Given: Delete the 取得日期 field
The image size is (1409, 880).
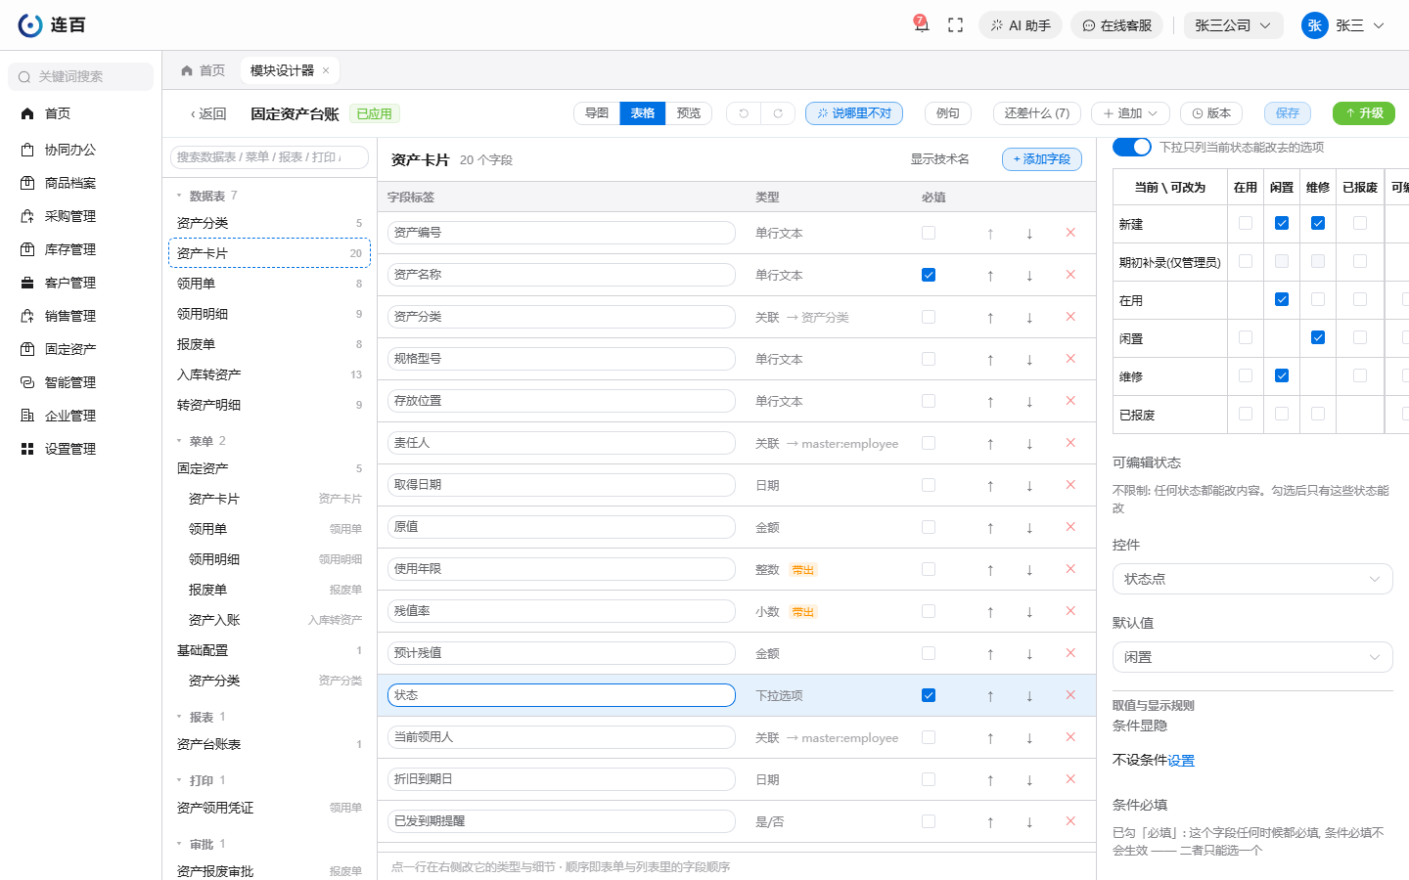Looking at the screenshot, I should click(x=1070, y=485).
